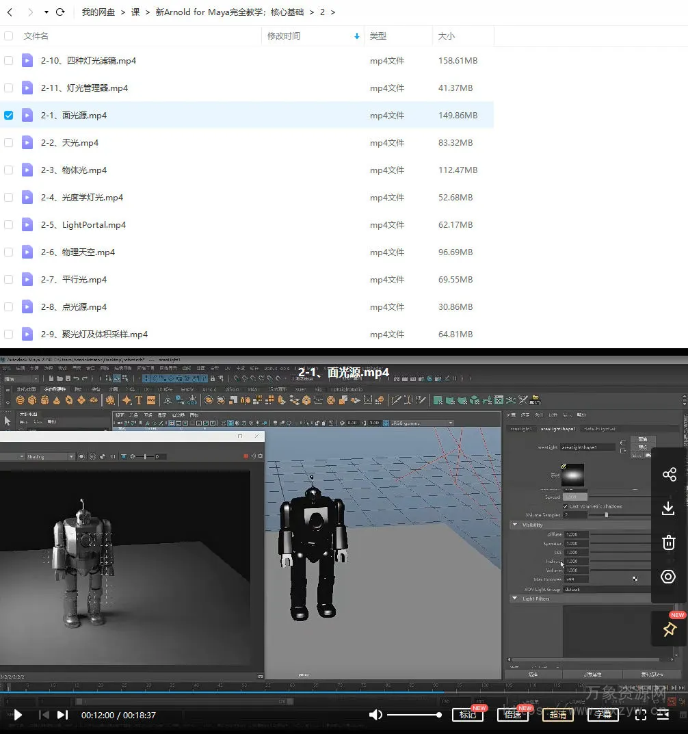688x734 pixels.
Task: Click the share icon in the side panel
Action: pyautogui.click(x=669, y=474)
